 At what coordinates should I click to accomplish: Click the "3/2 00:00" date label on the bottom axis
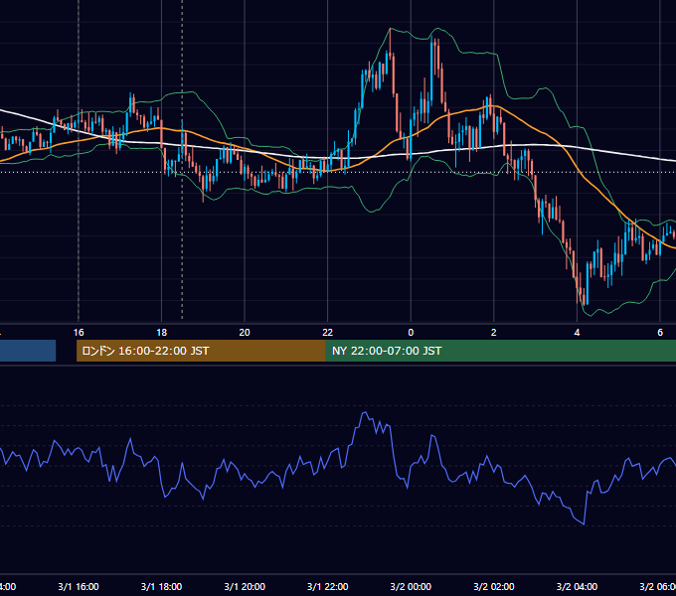pos(411,586)
